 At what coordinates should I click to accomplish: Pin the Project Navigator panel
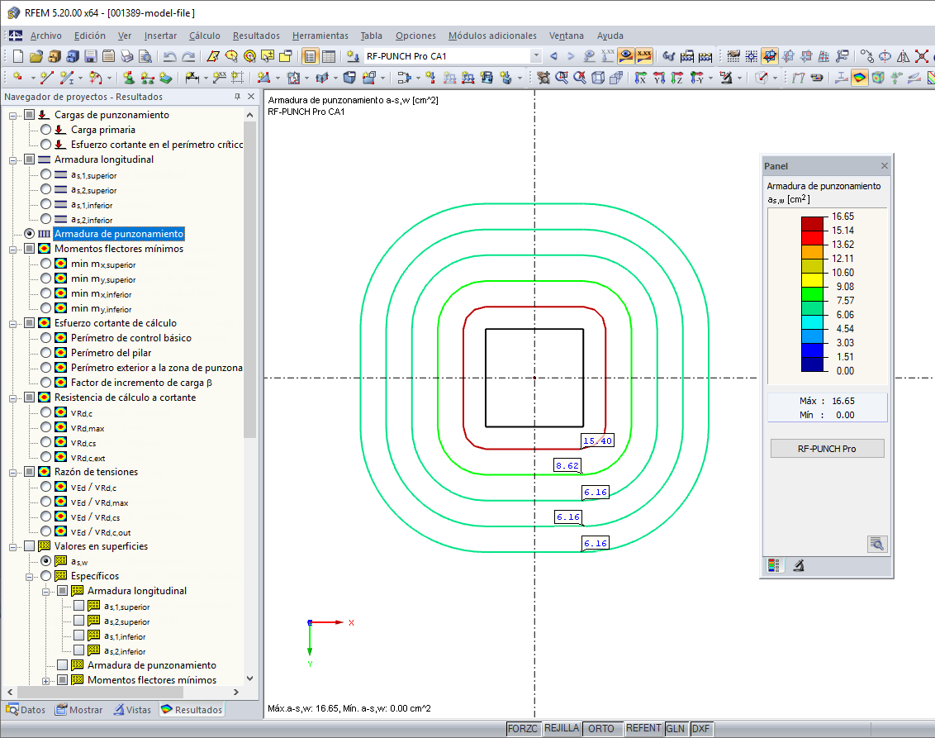click(237, 97)
